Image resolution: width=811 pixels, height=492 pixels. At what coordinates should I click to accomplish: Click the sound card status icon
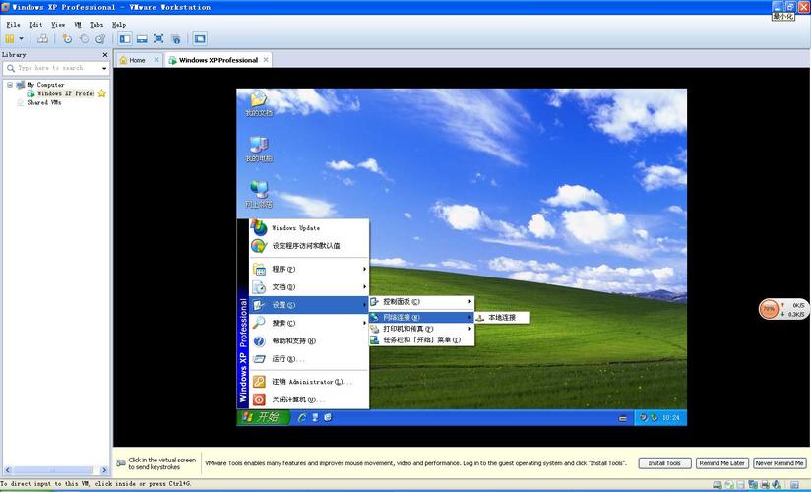pos(777,485)
